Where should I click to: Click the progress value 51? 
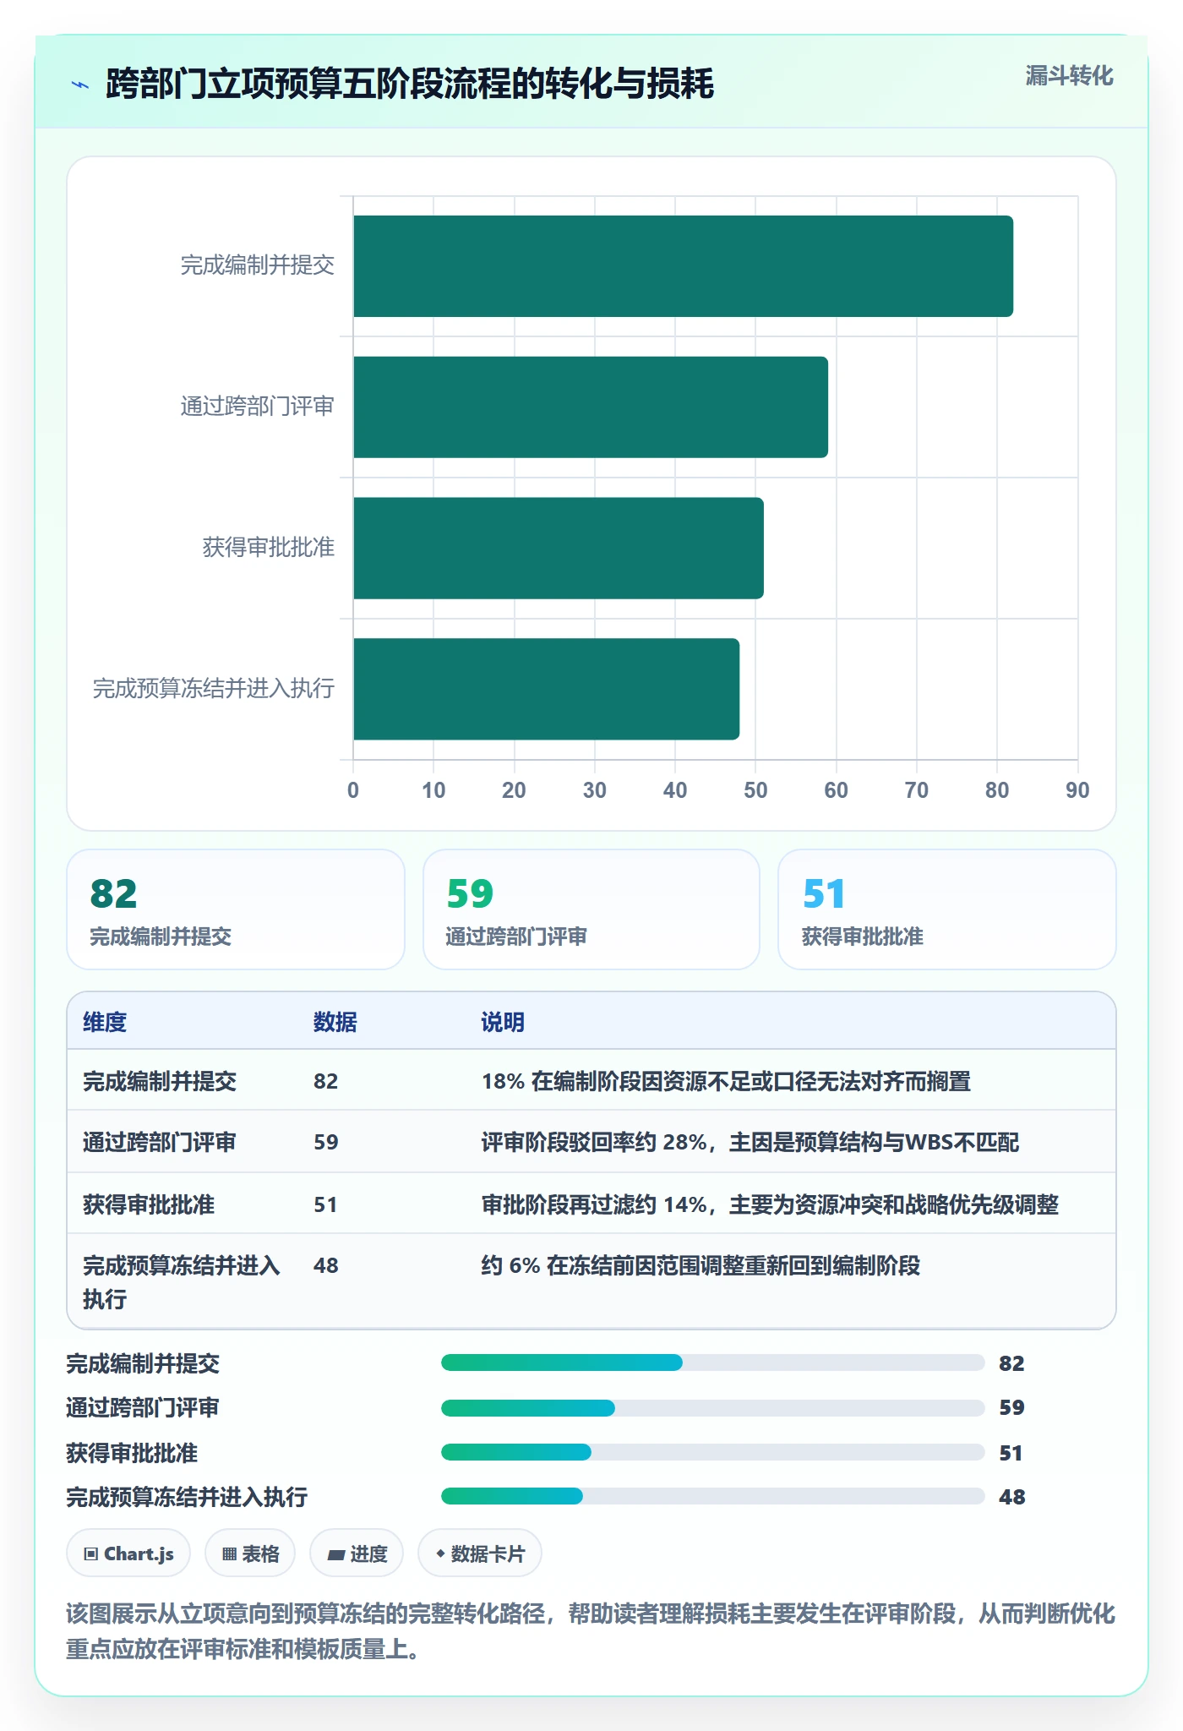1011,1453
